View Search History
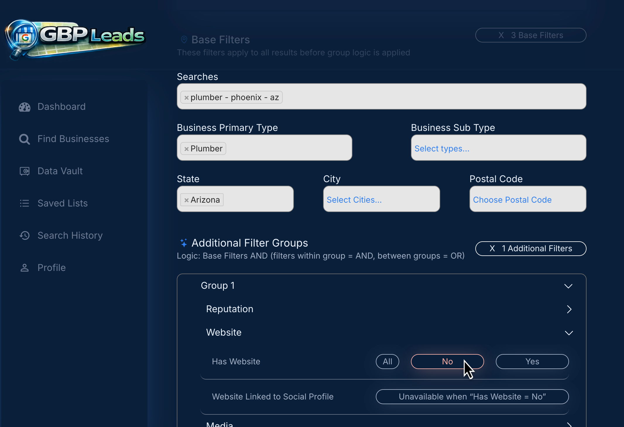This screenshot has width=624, height=427. pyautogui.click(x=70, y=235)
